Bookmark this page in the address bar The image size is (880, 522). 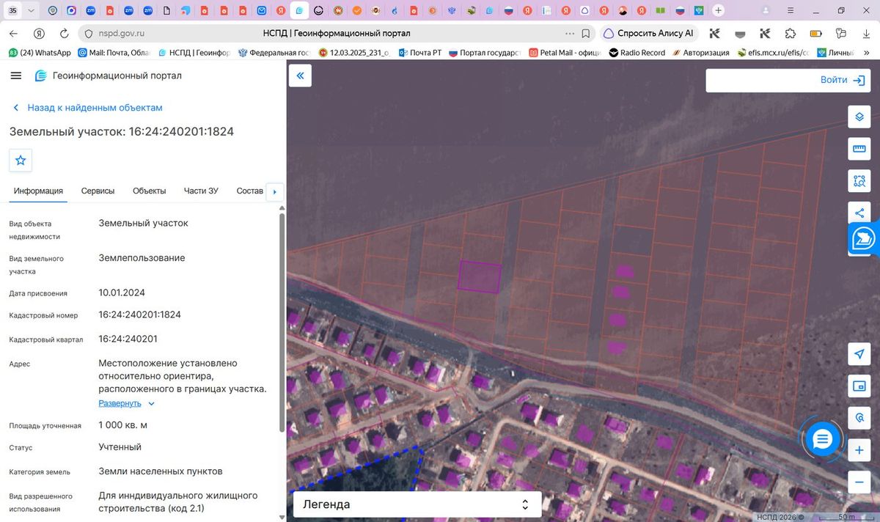coord(586,34)
